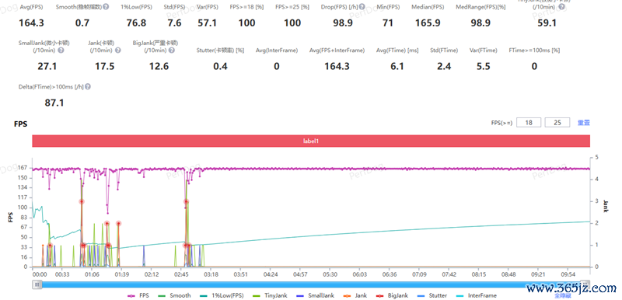Image resolution: width=622 pixels, height=300 pixels.
Task: Hide the SmallJank legend series
Action: pyautogui.click(x=316, y=295)
